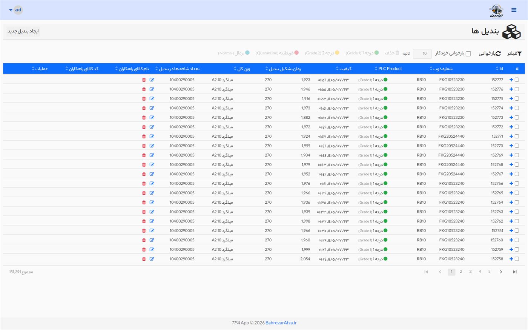Open the 'ad' user dropdown

pos(16,10)
